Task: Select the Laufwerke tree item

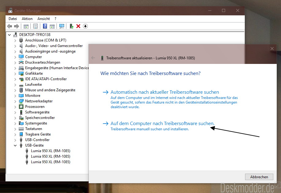Action: (33, 85)
